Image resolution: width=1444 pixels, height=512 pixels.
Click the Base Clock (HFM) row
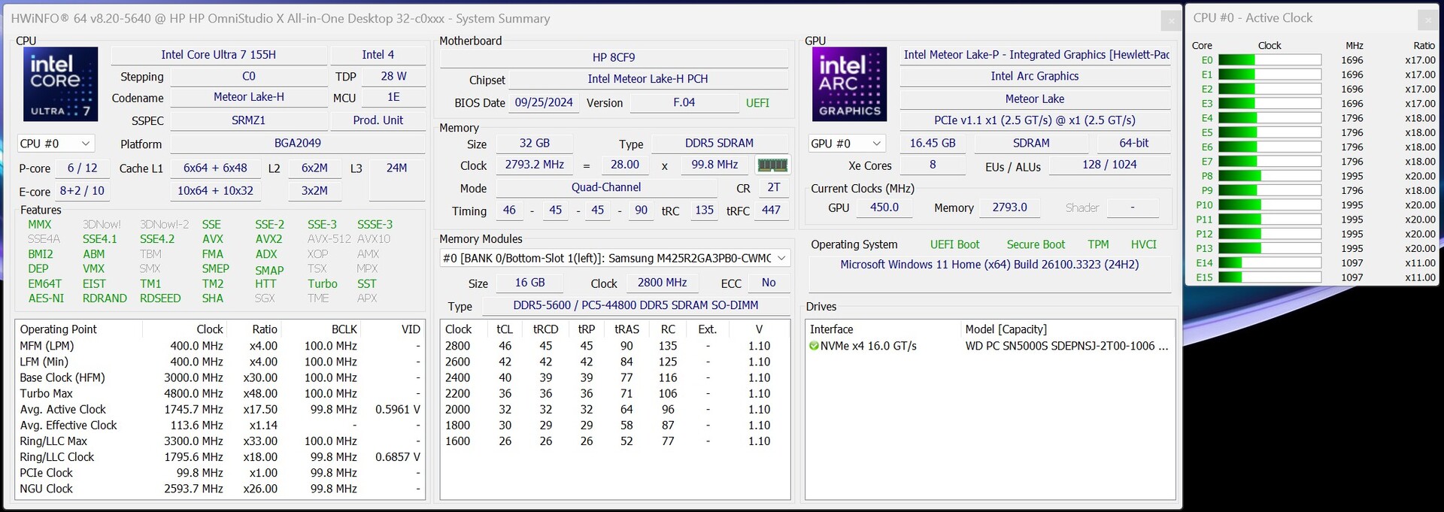[x=220, y=377]
